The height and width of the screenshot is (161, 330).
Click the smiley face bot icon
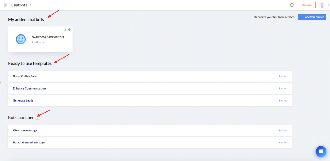[x=21, y=39]
